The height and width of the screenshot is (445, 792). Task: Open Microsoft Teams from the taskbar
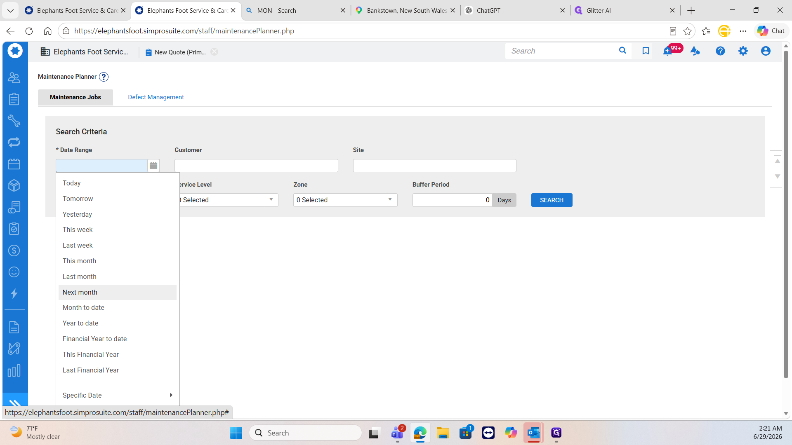pyautogui.click(x=397, y=433)
